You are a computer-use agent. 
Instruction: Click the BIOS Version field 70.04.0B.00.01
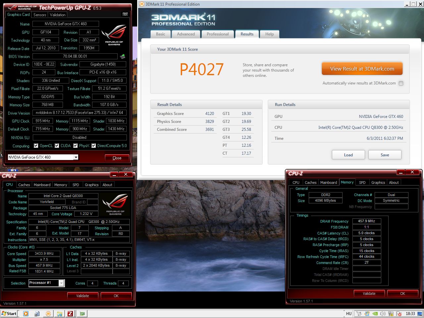75,56
